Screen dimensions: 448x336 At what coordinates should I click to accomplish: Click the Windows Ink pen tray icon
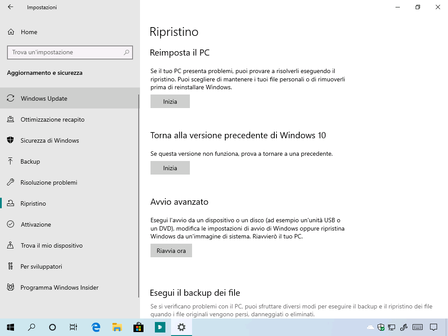tap(403, 327)
